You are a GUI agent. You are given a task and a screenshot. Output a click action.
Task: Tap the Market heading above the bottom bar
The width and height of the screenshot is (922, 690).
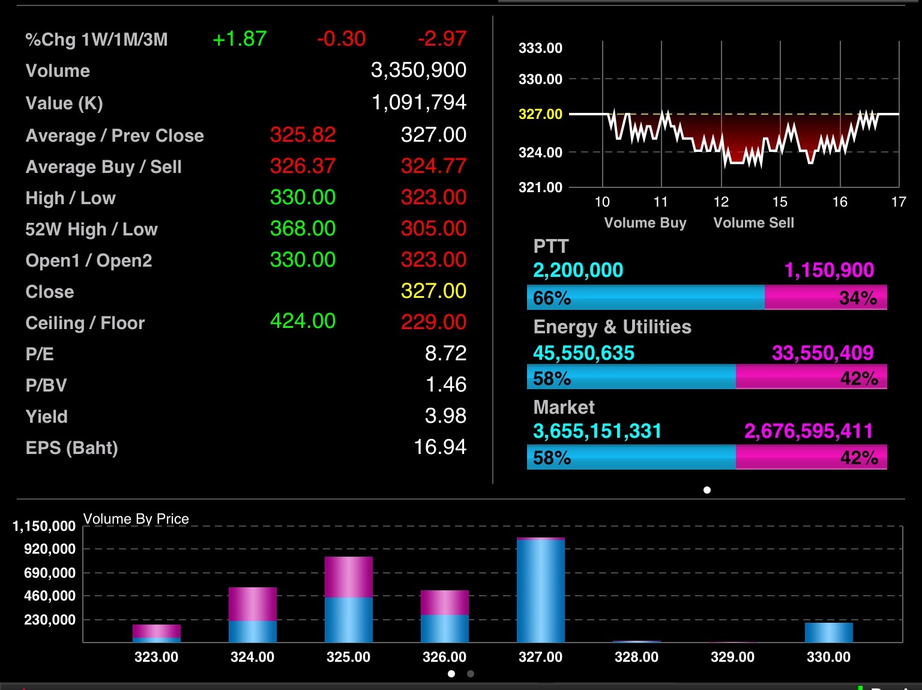pyautogui.click(x=564, y=407)
